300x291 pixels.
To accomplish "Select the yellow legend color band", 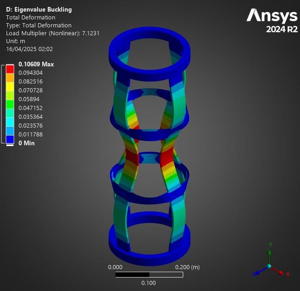I will pyautogui.click(x=10, y=86).
